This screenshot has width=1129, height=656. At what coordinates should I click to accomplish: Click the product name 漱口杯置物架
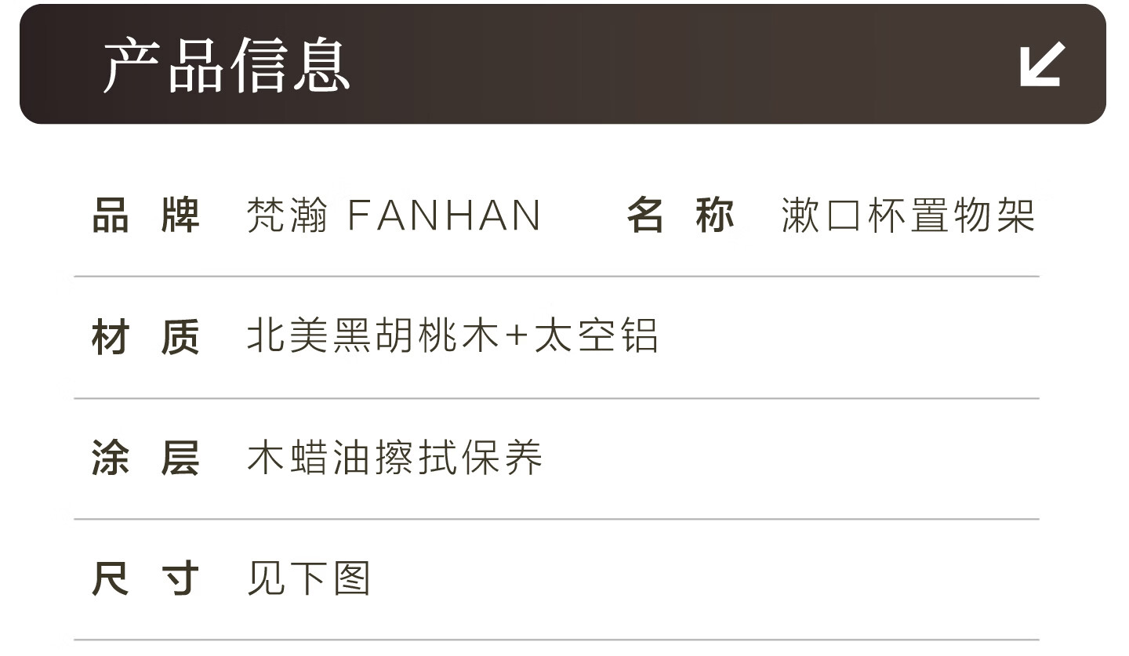(908, 215)
